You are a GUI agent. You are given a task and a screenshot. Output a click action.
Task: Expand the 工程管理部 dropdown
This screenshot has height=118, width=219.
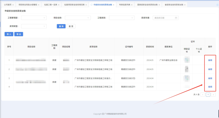pos(34,18)
